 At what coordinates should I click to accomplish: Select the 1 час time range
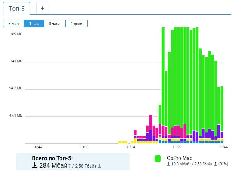[x=34, y=23]
